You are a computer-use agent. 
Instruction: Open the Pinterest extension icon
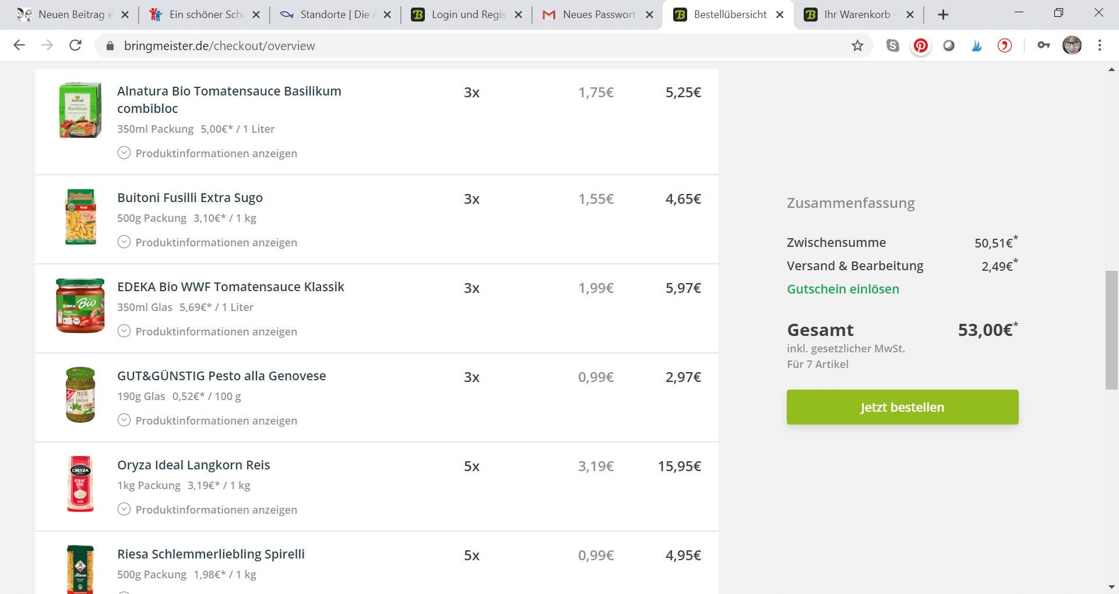921,45
